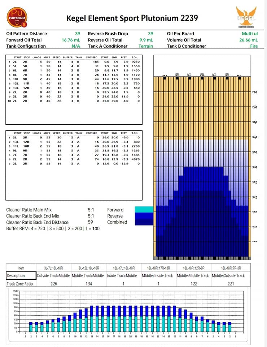This screenshot has width=267, height=347.
Task: Click 'Cleaner Ratio Main Mix' label
Action: coord(29,210)
